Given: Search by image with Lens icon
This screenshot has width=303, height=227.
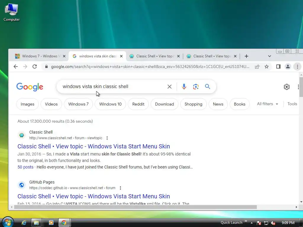Looking at the screenshot, I should point(196,87).
